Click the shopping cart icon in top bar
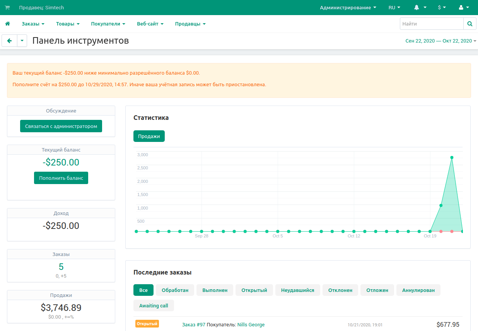Image resolution: width=478 pixels, height=331 pixels. [7, 7]
